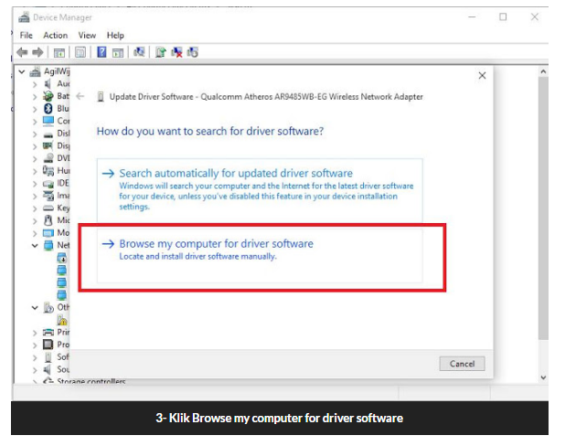Click the Mice category icon in tree
This screenshot has width=565, height=446.
click(48, 220)
